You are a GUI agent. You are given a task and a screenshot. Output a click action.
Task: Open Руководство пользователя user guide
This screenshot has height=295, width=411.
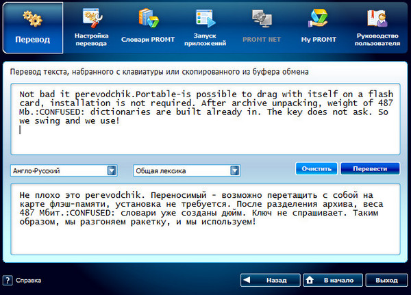[377, 28]
